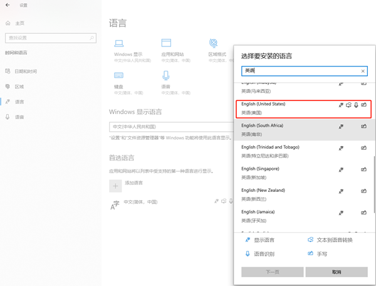376x286 pixels.
Task: Click the 键盘 keyboard icon
Action: click(x=118, y=75)
